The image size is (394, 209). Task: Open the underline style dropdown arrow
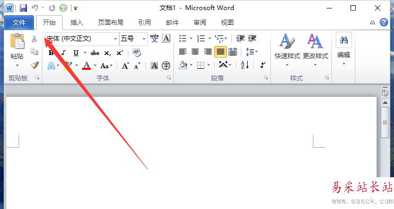[x=85, y=53]
